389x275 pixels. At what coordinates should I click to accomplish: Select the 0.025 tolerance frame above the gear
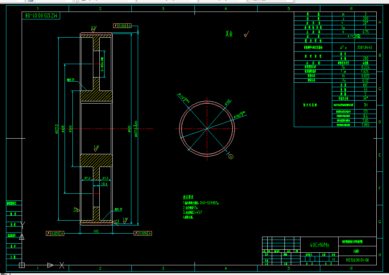coord(122,26)
